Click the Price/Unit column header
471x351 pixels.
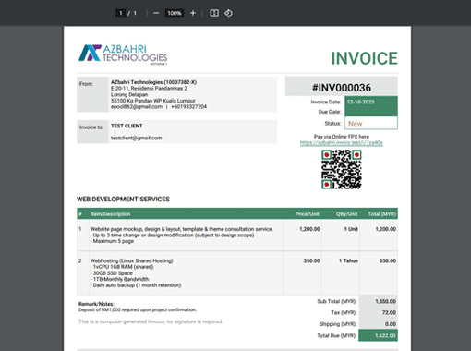307,214
